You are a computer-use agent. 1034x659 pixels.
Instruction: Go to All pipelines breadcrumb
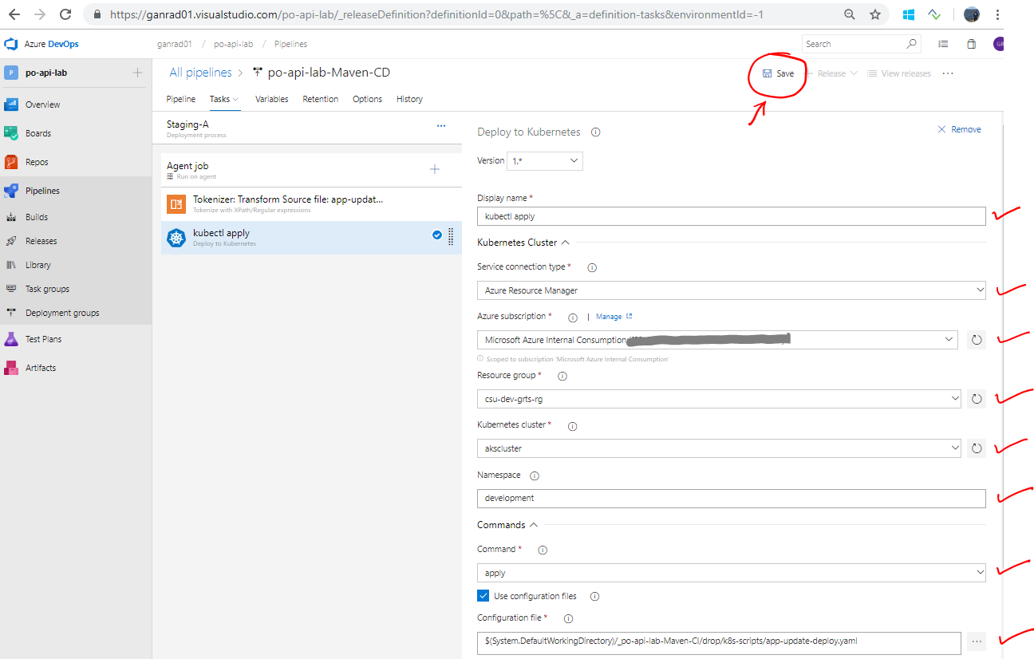(200, 73)
